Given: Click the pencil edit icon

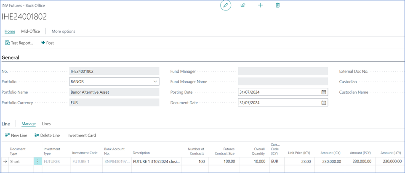Looking at the screenshot, I should 226,5.
